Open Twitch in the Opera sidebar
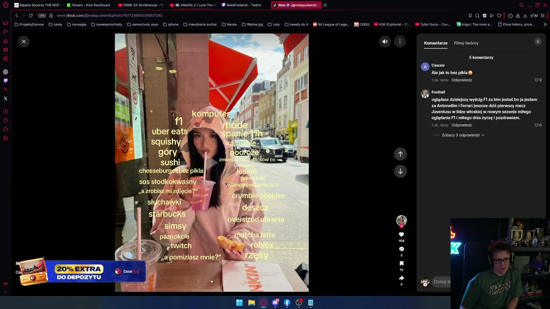The image size is (550, 309). (x=6, y=81)
